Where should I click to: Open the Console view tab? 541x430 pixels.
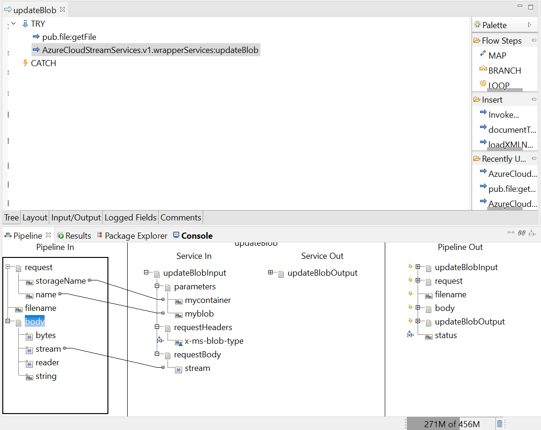193,235
